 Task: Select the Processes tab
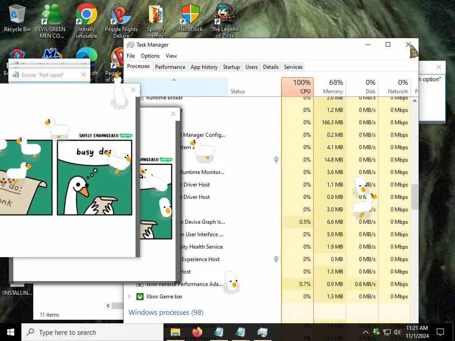(139, 66)
